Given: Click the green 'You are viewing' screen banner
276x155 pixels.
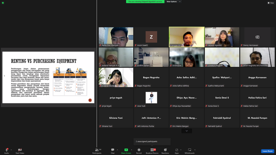Looking at the screenshot, I should click(145, 2).
